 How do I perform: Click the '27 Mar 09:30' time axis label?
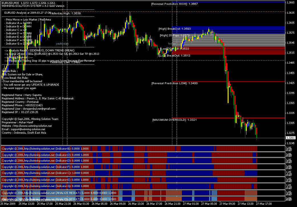227,204
